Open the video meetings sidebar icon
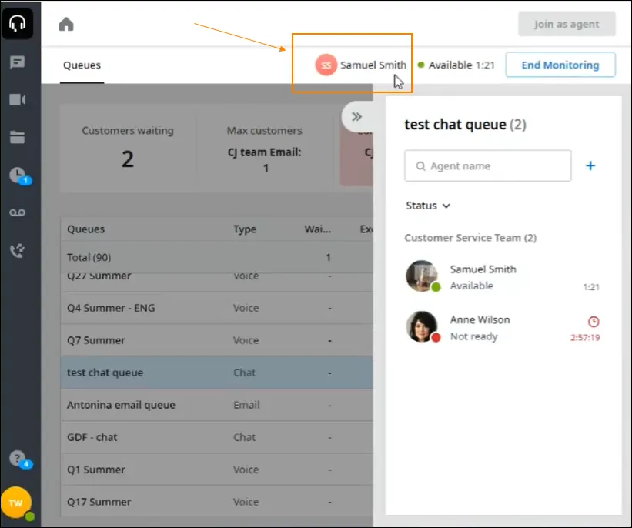Image resolution: width=632 pixels, height=528 pixels. pyautogui.click(x=18, y=99)
